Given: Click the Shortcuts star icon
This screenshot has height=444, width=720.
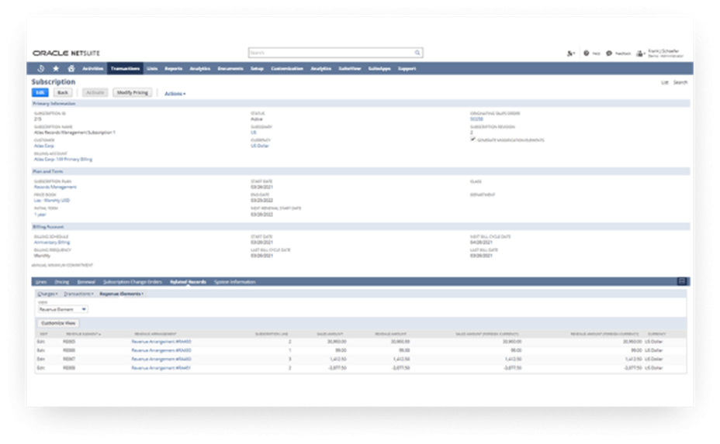Looking at the screenshot, I should (55, 68).
